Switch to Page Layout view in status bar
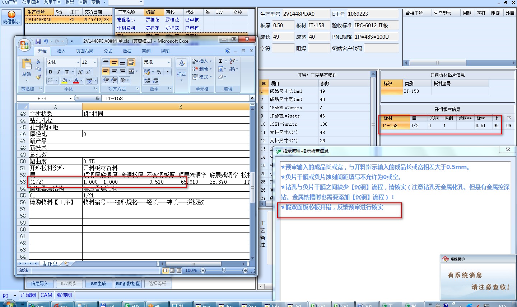517x307 pixels. click(x=172, y=270)
